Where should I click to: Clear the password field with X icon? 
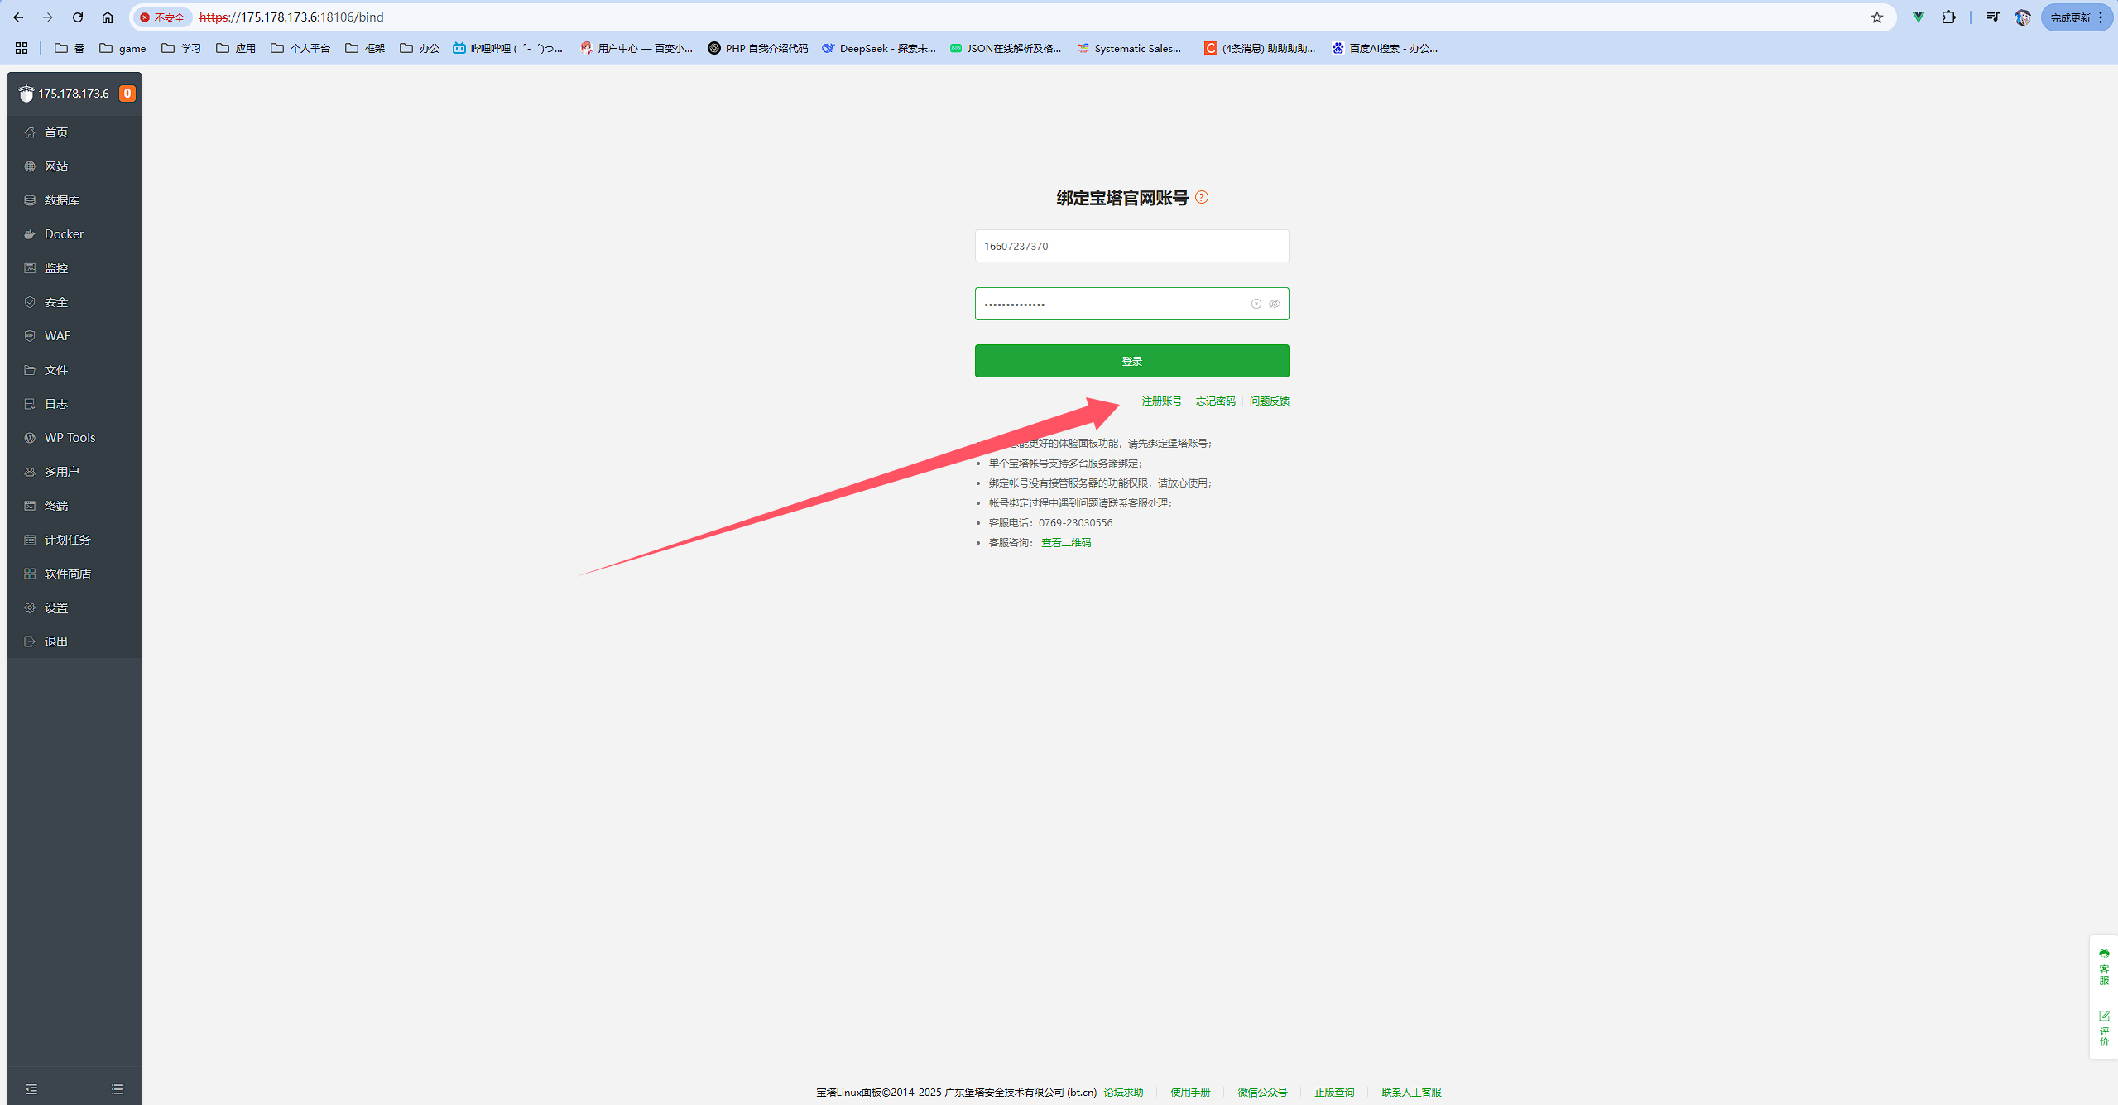click(1256, 304)
